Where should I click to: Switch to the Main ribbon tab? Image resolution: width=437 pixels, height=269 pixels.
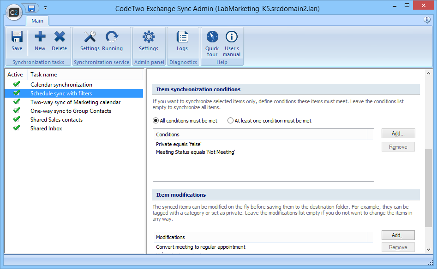tap(37, 21)
